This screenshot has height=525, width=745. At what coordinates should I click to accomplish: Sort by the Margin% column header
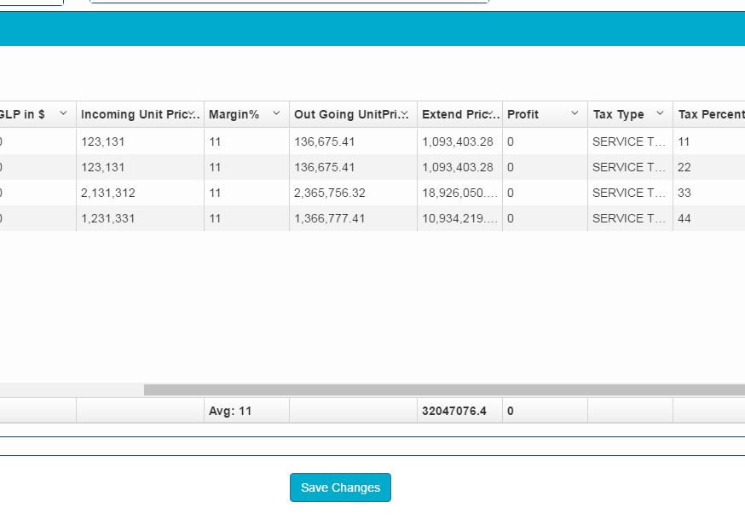[234, 114]
